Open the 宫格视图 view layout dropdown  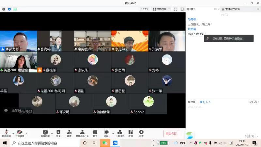(x=161, y=9)
